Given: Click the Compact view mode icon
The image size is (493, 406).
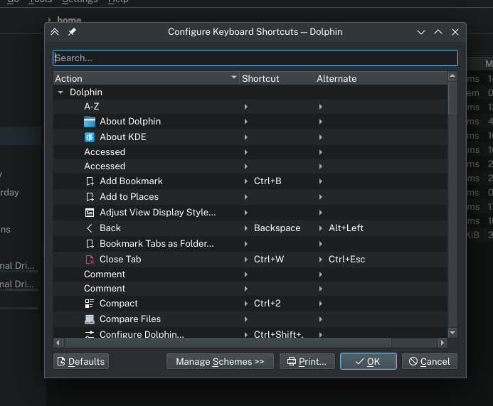Looking at the screenshot, I should 90,304.
